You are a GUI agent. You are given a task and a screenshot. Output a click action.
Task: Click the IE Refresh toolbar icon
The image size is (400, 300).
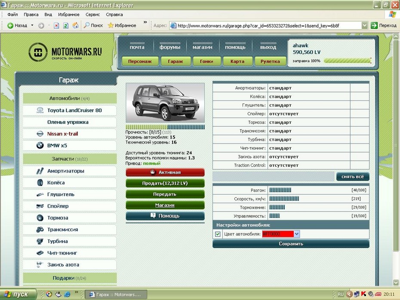[66, 25]
